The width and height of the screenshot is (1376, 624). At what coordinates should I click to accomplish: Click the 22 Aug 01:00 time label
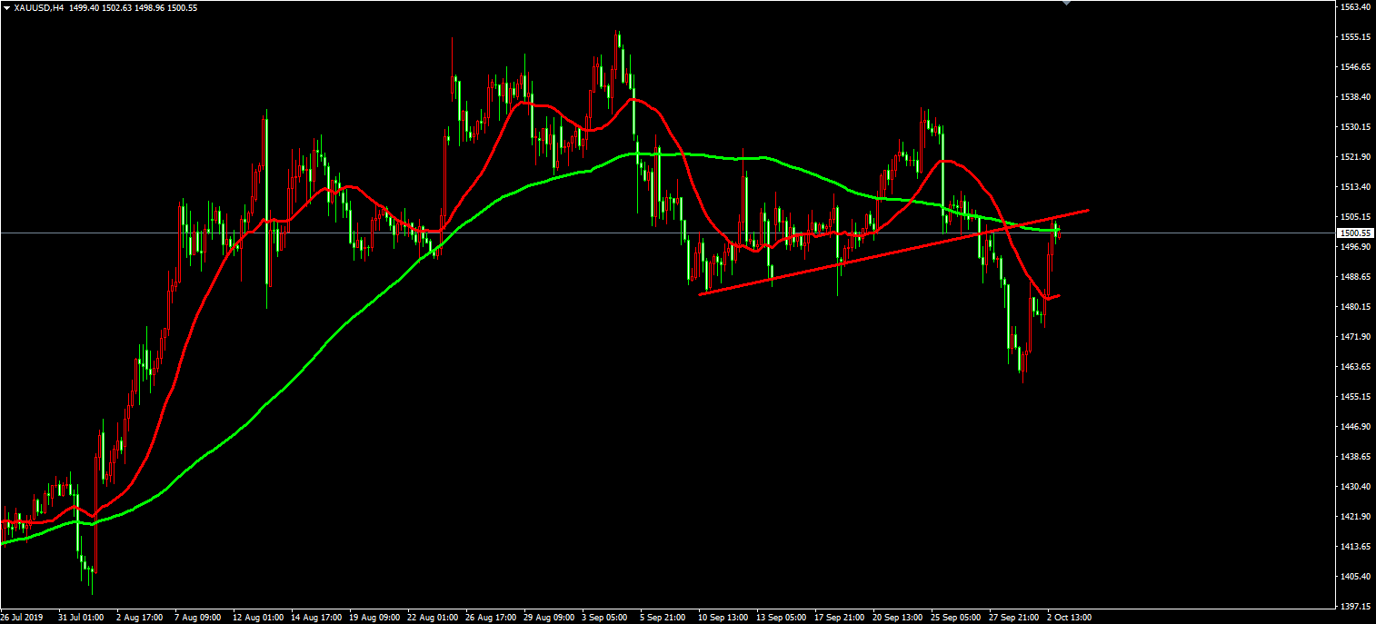click(x=432, y=618)
